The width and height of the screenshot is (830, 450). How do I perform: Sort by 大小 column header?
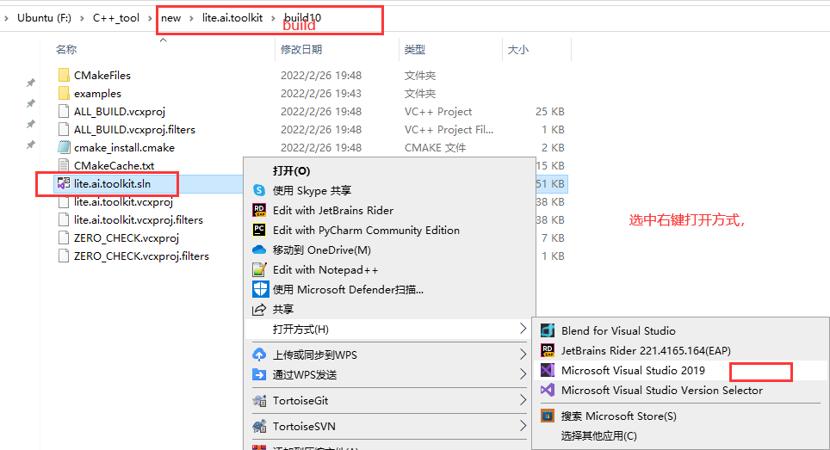[518, 49]
